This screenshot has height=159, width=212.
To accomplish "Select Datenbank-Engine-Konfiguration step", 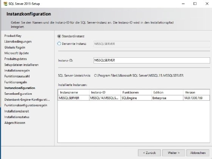I will pyautogui.click(x=27, y=100).
